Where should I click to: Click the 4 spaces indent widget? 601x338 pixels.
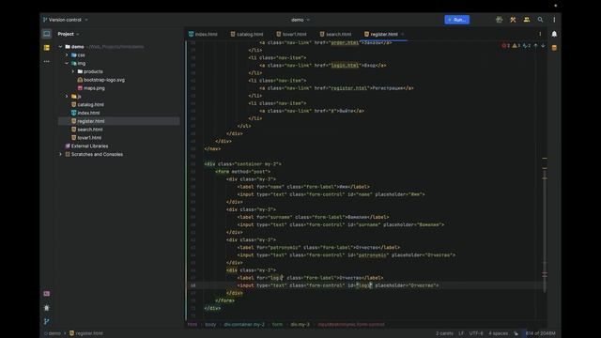pyautogui.click(x=498, y=333)
